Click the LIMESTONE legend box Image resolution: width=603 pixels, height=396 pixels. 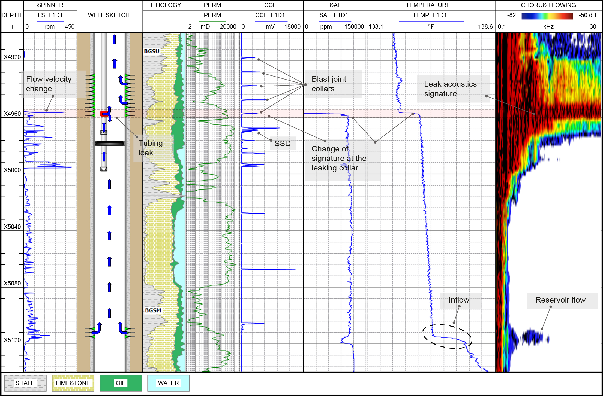73,383
